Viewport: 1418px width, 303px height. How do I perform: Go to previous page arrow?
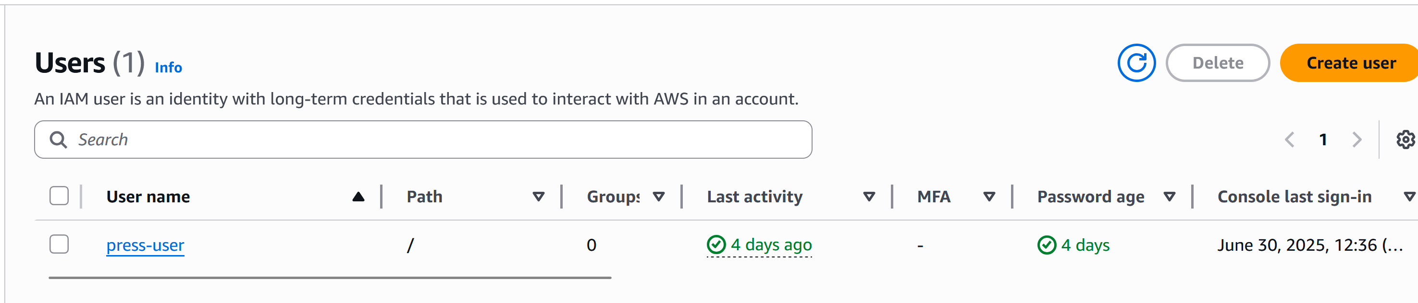click(x=1289, y=140)
